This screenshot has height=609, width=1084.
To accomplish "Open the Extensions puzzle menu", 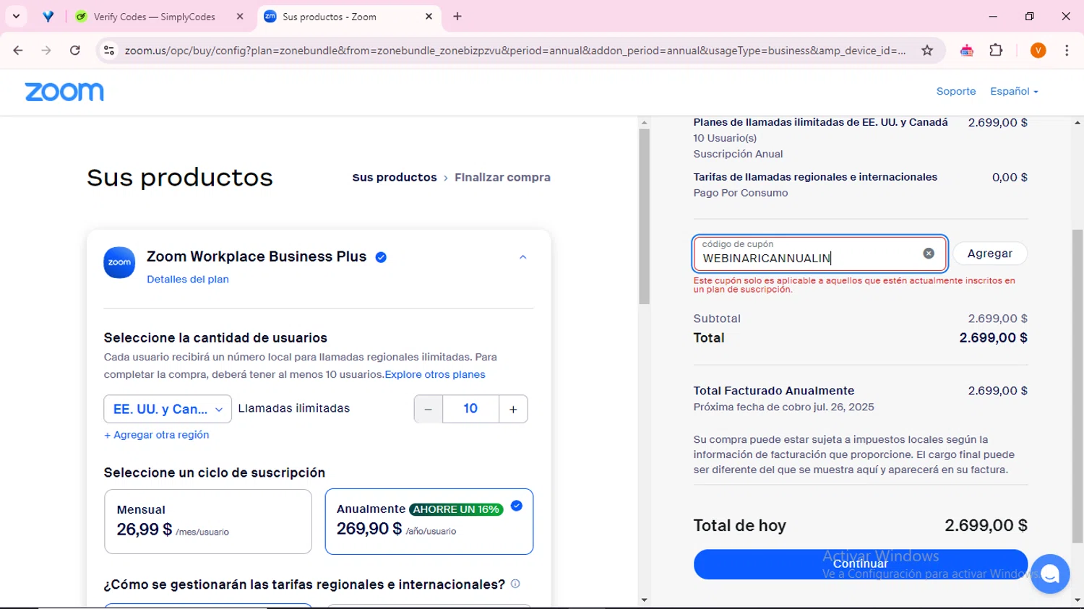I will pyautogui.click(x=996, y=51).
